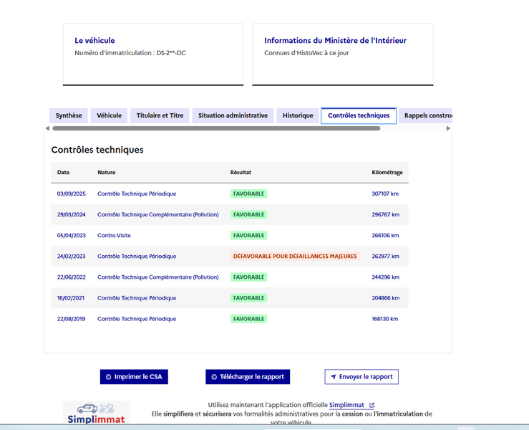Click the Télécharger le rapport button
529x430 pixels.
click(248, 377)
